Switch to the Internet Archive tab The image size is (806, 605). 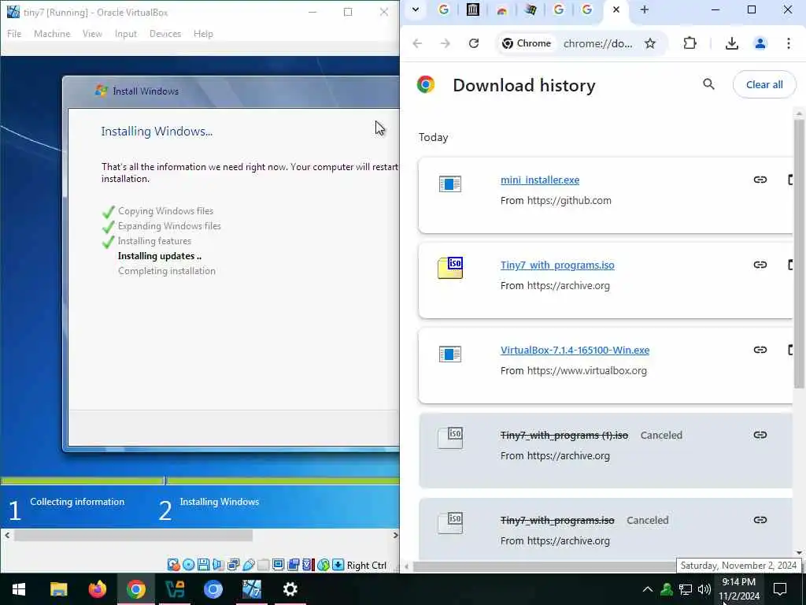(472, 9)
